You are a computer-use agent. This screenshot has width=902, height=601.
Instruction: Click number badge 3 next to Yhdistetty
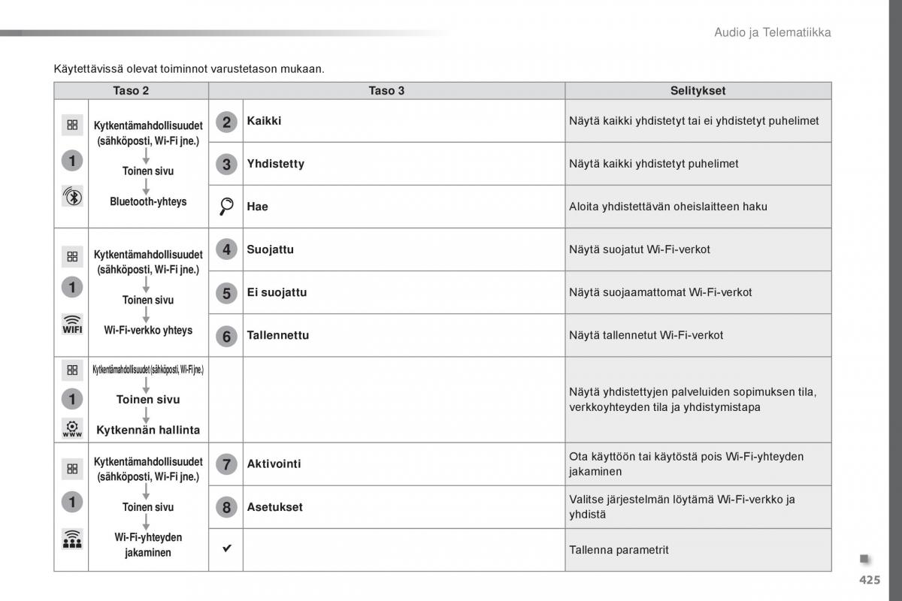point(226,164)
